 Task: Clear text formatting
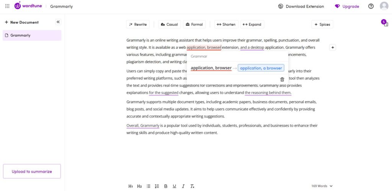point(192,186)
